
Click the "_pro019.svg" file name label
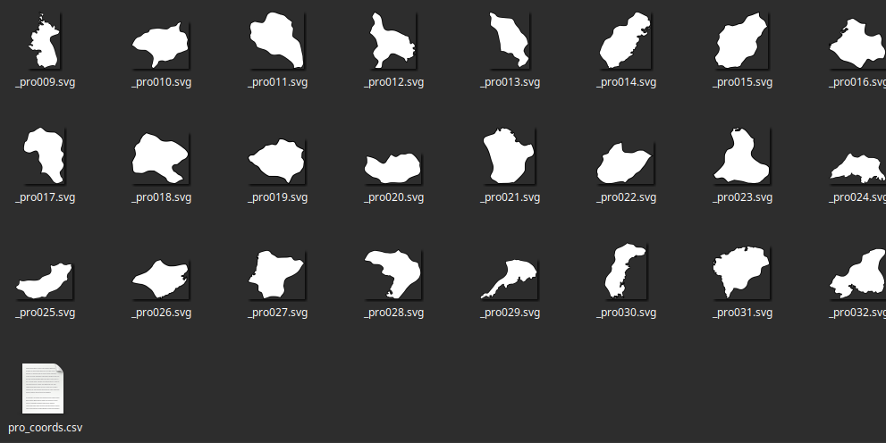coord(277,197)
